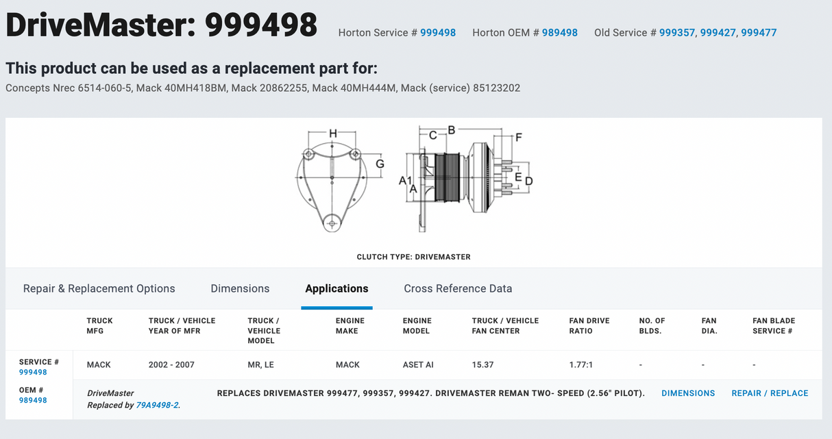
Task: Click the Fan Drive Ratio column header
Action: (589, 325)
